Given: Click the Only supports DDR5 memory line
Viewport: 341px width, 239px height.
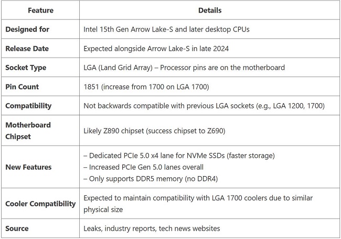Looking at the screenshot, I should coord(151,179).
